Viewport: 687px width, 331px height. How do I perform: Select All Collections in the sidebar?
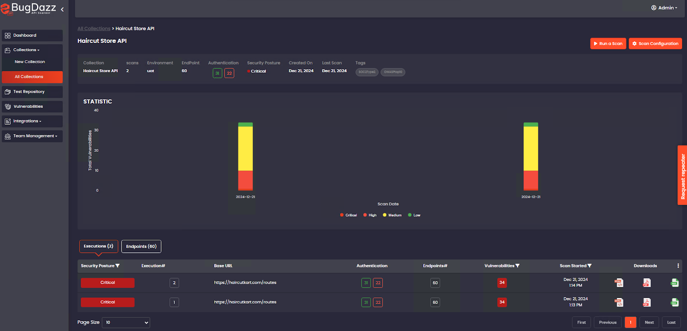tap(32, 77)
